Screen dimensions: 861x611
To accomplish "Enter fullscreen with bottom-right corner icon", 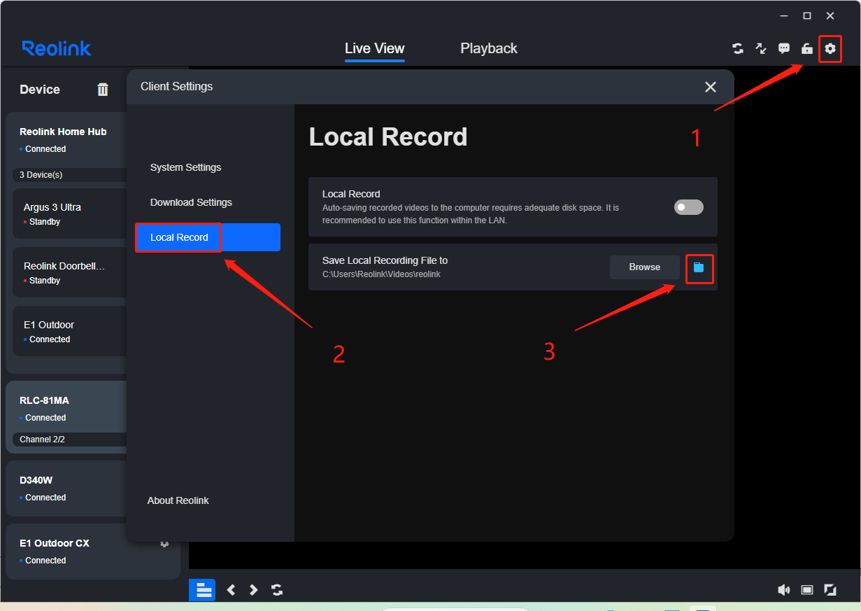I will [830, 590].
